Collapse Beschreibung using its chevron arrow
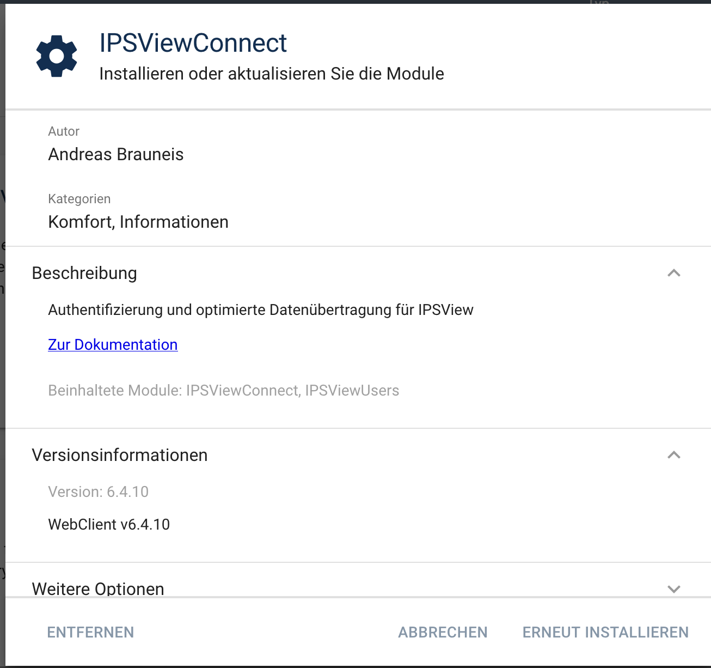The width and height of the screenshot is (711, 668). pos(673,273)
